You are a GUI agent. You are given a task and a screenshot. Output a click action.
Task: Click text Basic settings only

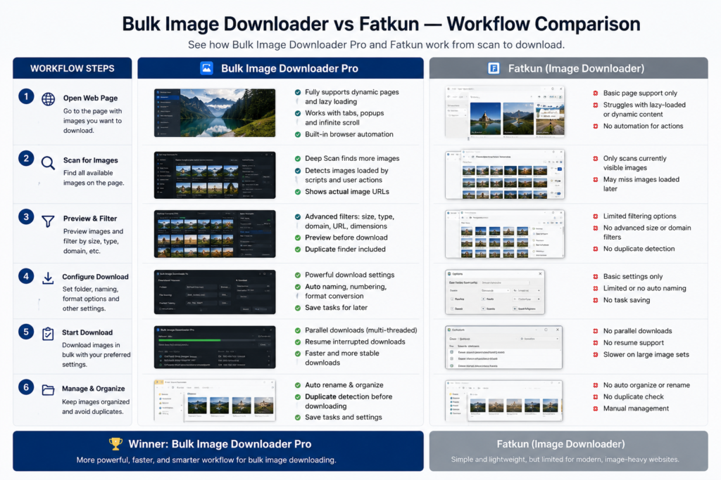tap(633, 276)
